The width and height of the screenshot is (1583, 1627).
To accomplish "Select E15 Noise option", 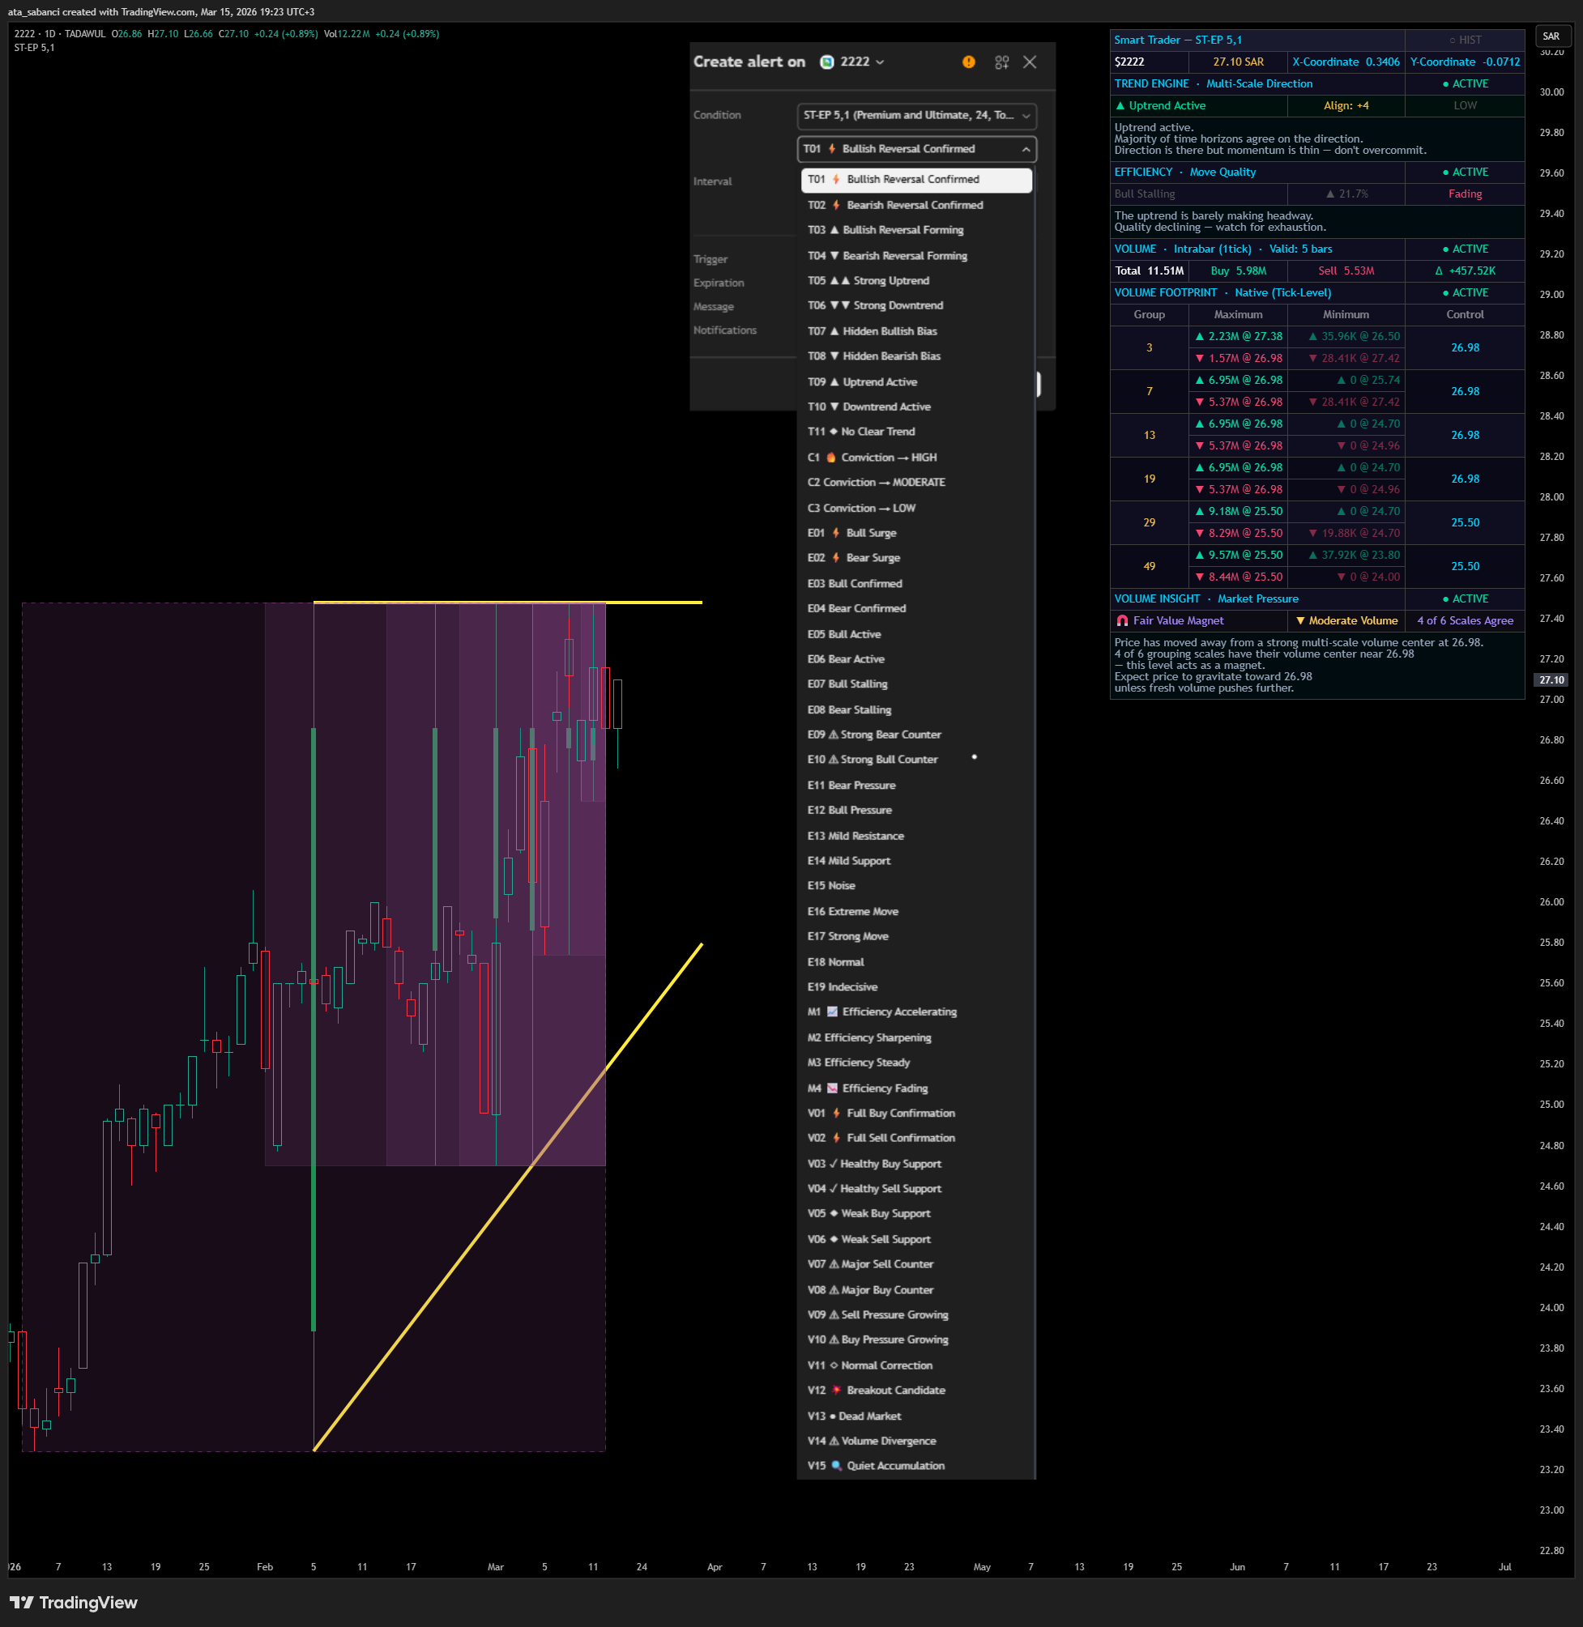I will (916, 887).
